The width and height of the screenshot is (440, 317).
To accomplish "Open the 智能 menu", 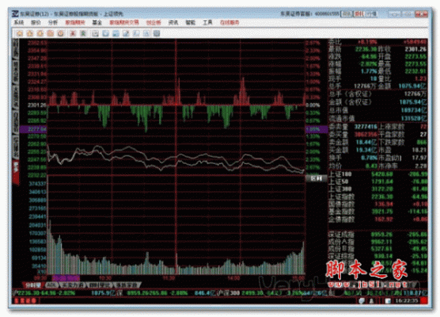I will (190, 22).
